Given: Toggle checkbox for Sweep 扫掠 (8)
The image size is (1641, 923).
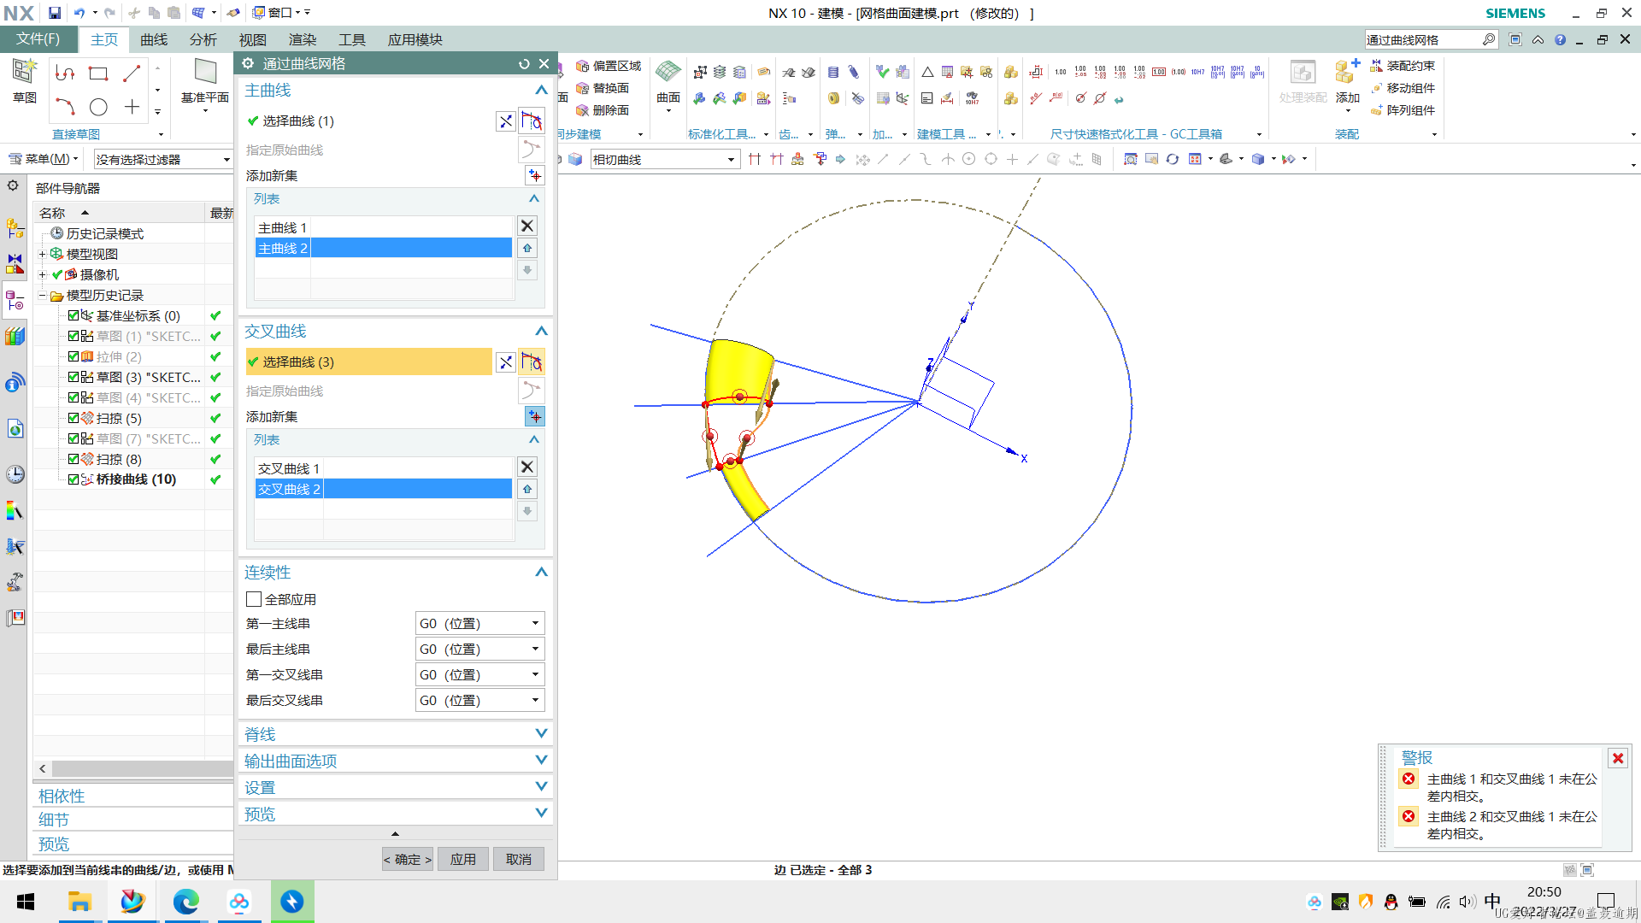Looking at the screenshot, I should pos(74,459).
